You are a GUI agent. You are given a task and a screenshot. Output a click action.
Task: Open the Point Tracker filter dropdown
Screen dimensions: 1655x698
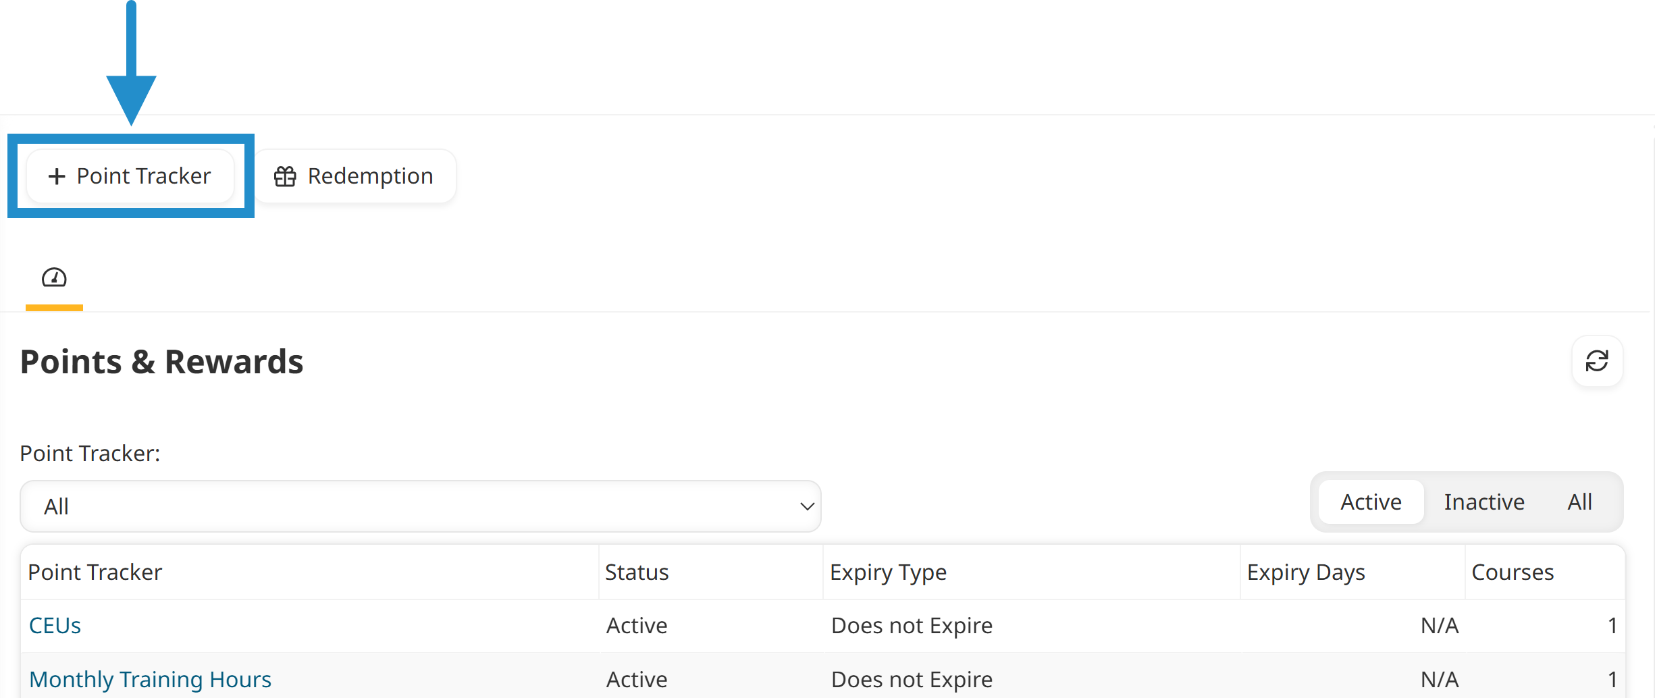click(x=420, y=506)
